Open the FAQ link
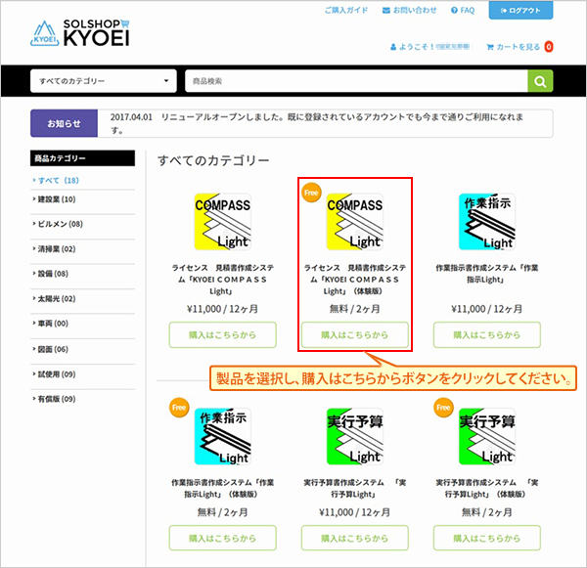 tap(463, 10)
